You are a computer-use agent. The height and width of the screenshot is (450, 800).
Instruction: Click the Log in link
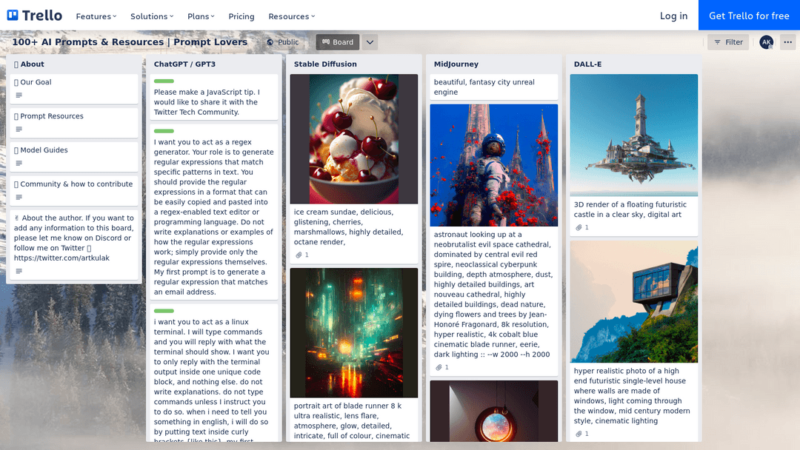673,16
